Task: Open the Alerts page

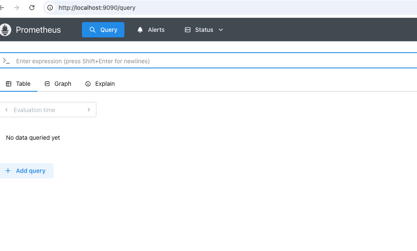Action: point(151,30)
